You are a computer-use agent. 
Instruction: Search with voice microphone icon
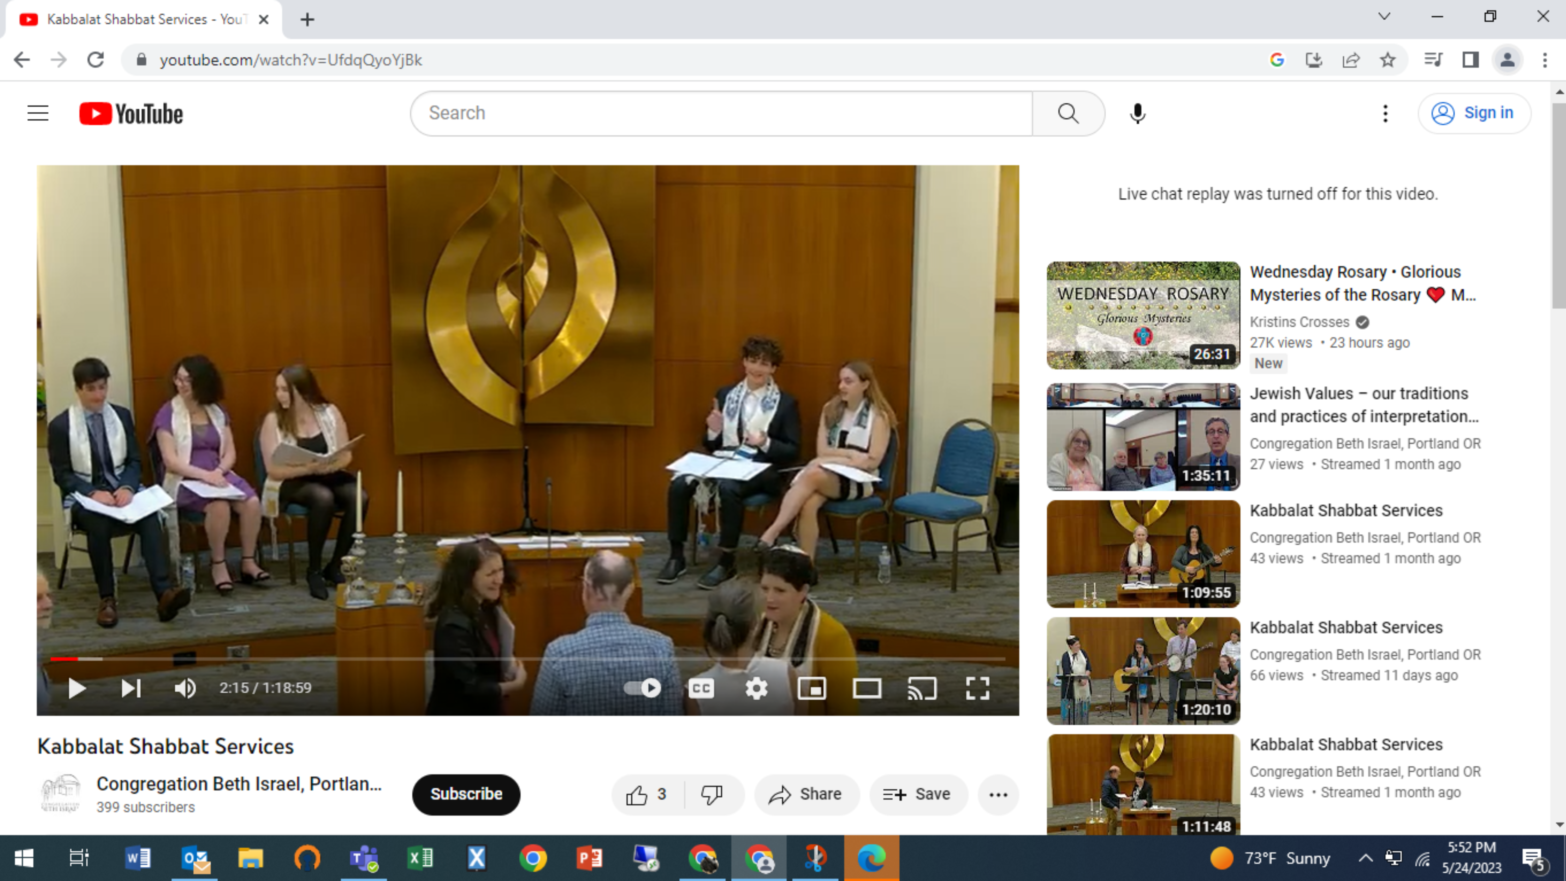pos(1137,113)
